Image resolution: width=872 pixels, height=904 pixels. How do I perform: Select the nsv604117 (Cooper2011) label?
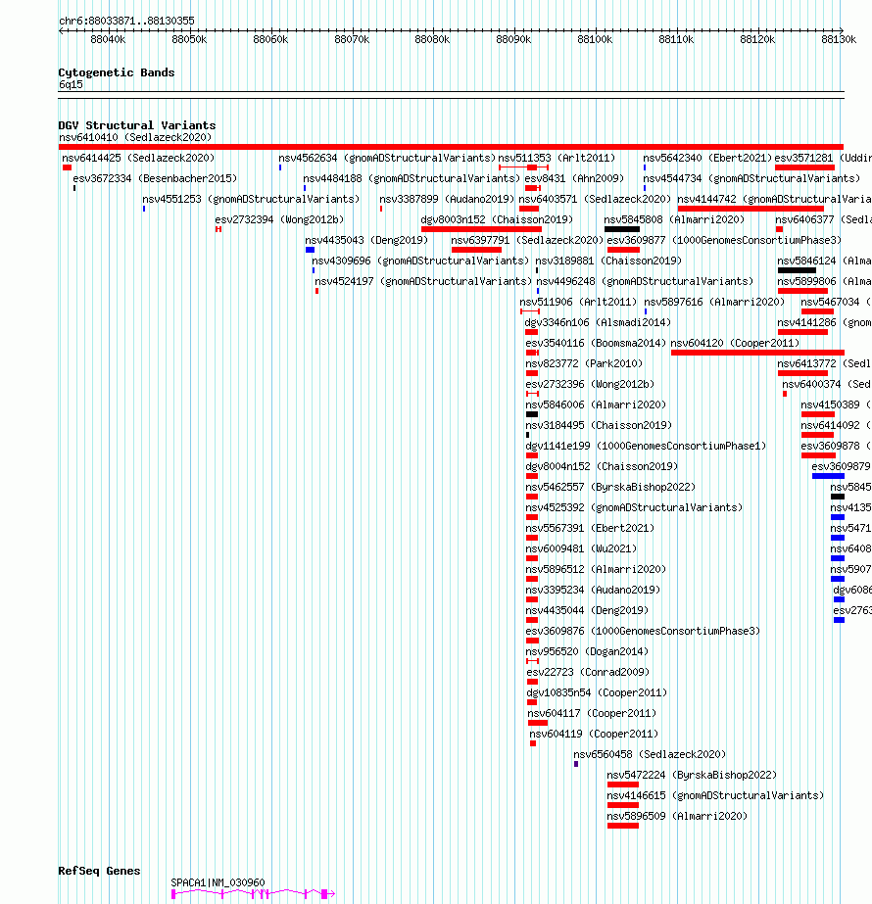pyautogui.click(x=592, y=713)
